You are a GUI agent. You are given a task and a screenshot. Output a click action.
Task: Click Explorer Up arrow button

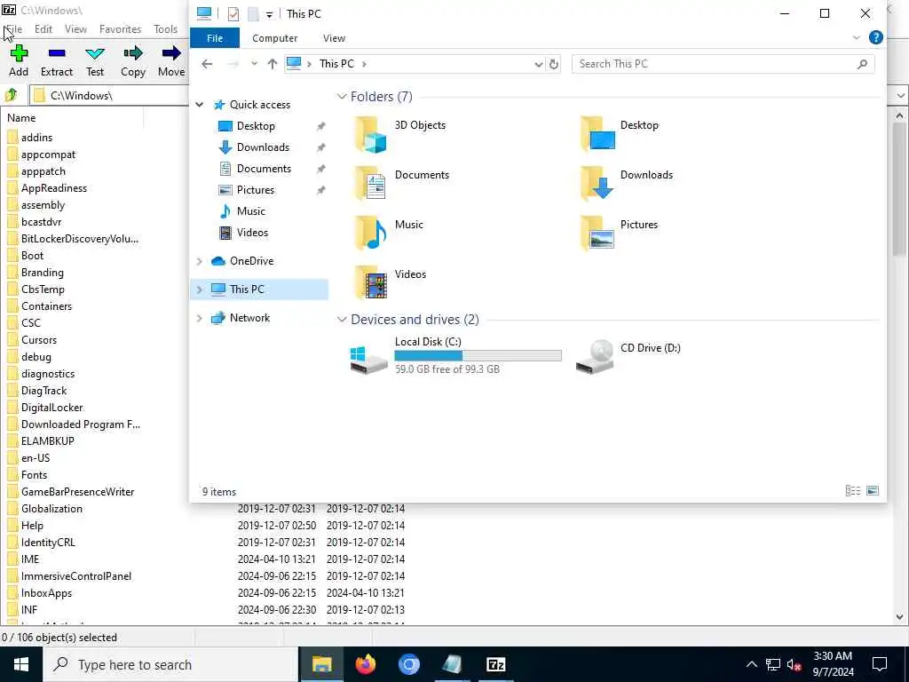(272, 64)
